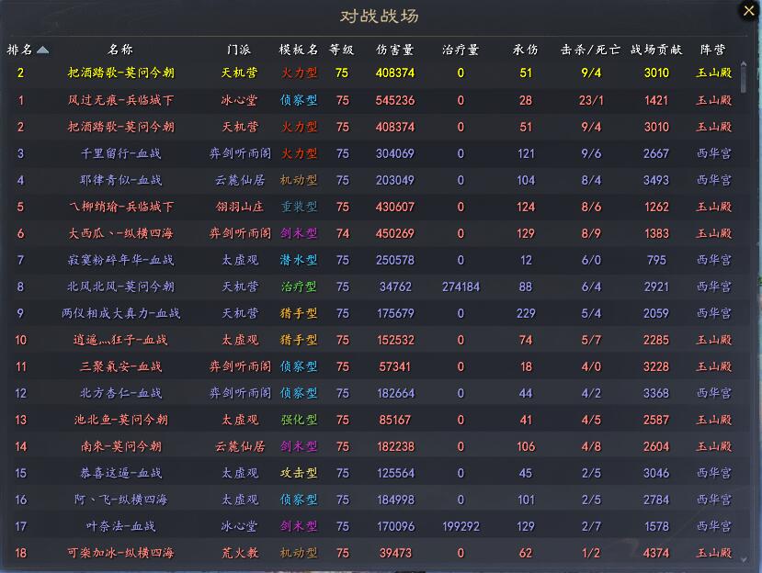Select player 千里留行-血战

(120, 153)
